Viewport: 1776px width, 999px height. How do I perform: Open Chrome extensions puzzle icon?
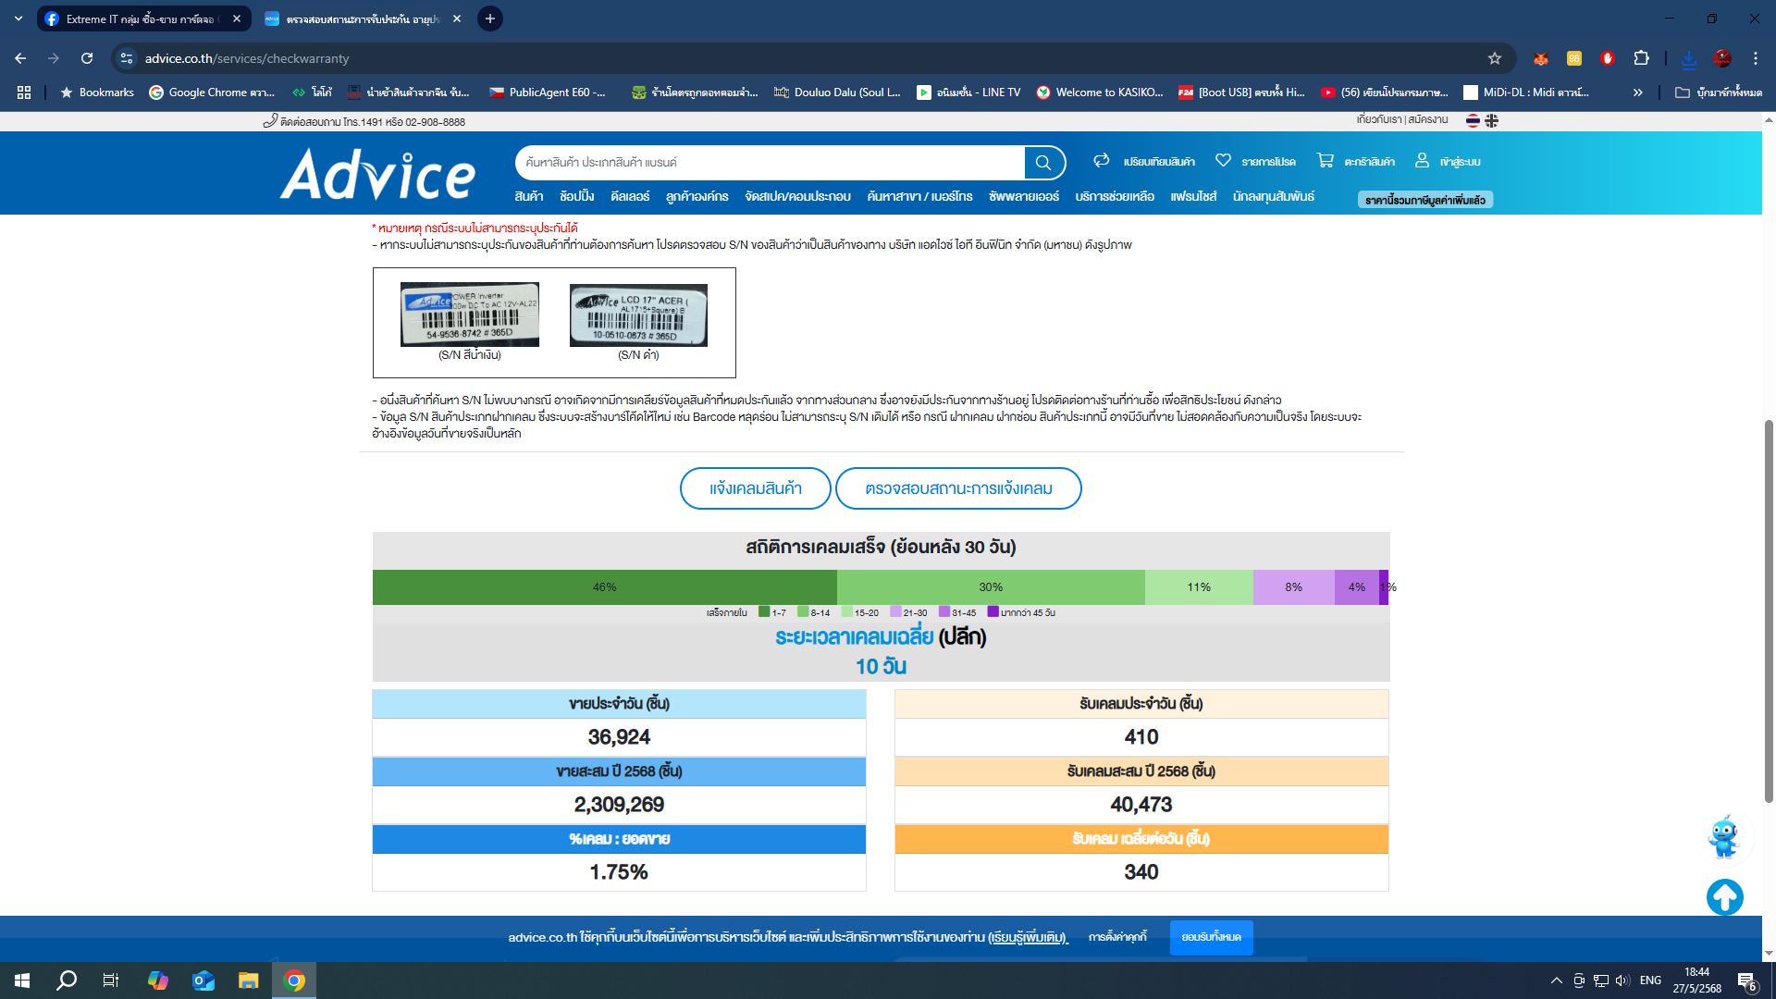pyautogui.click(x=1641, y=58)
